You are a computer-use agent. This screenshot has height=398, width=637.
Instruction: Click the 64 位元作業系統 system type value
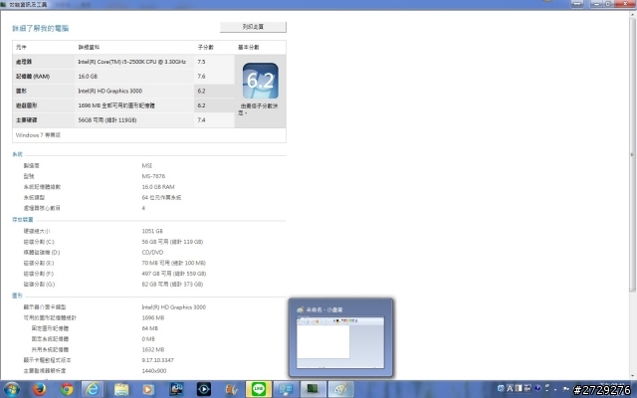pyautogui.click(x=161, y=197)
